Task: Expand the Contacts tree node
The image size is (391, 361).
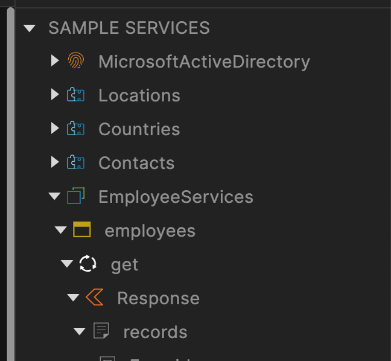Action: 55,162
